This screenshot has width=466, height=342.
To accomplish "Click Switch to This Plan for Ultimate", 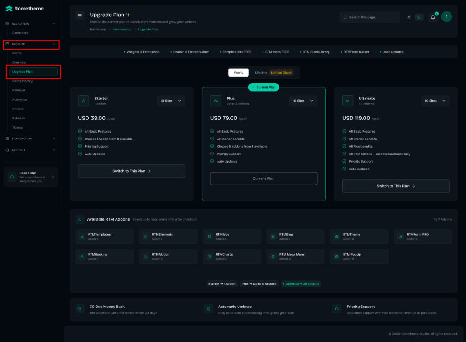I will [395, 186].
